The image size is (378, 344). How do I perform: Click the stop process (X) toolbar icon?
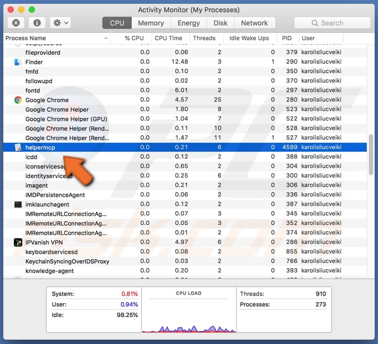click(16, 23)
